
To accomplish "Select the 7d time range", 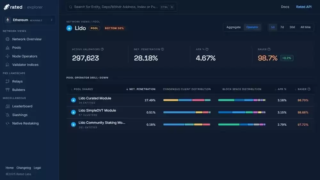I will 282,27.
